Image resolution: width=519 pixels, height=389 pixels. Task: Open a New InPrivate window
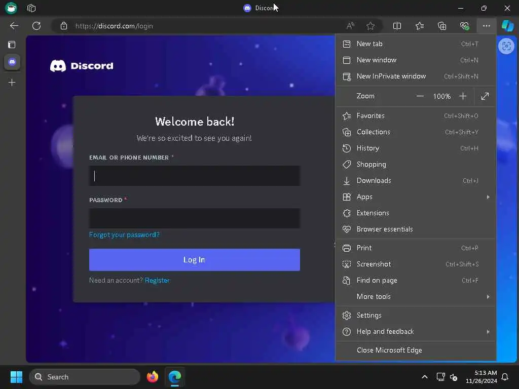[416, 76]
